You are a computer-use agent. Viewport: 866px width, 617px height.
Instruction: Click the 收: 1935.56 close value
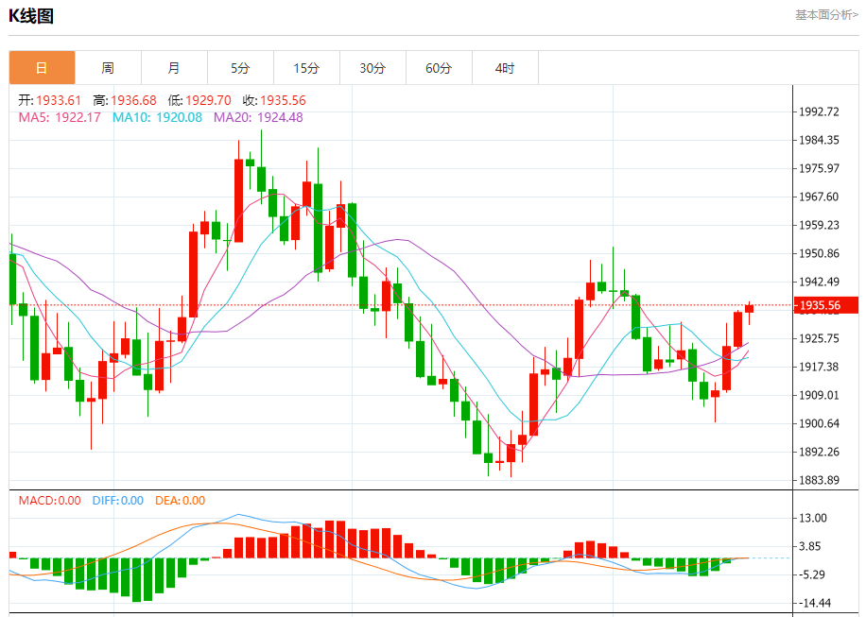tap(274, 100)
